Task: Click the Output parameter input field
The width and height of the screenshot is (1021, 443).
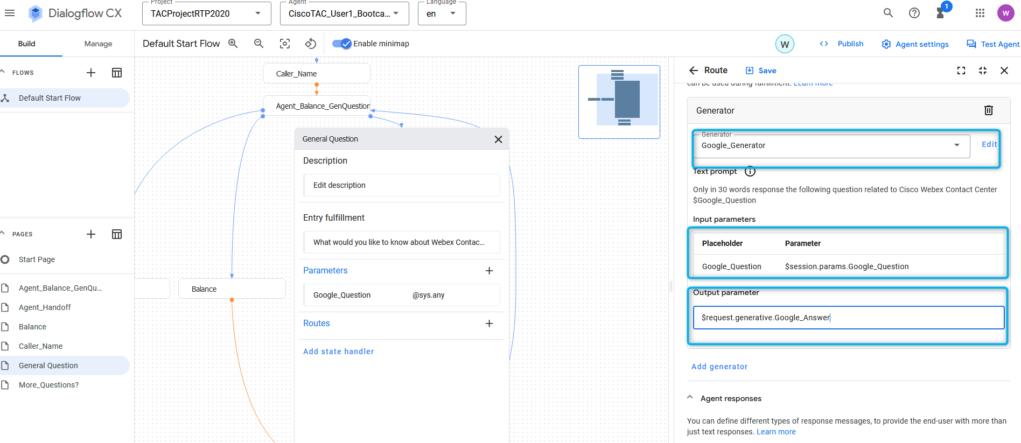Action: coord(849,318)
